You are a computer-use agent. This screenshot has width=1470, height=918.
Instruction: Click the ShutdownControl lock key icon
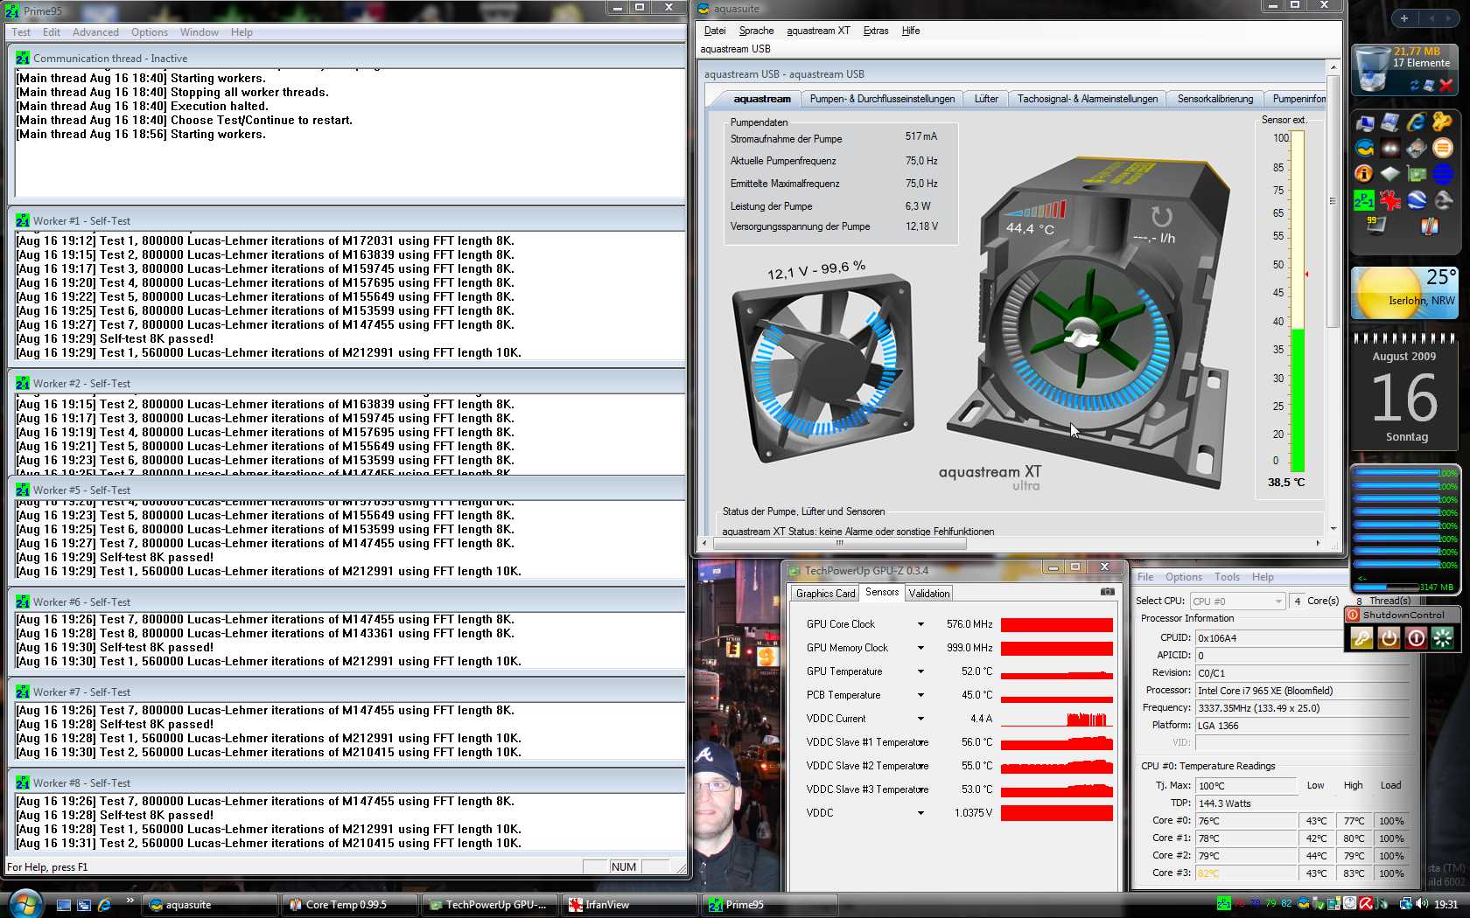(x=1361, y=638)
